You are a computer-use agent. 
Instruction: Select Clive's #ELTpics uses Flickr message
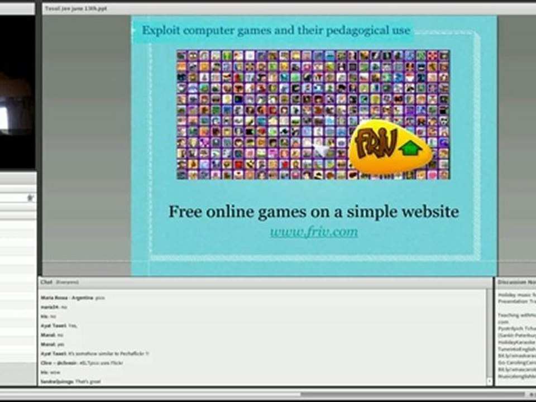[x=82, y=363]
